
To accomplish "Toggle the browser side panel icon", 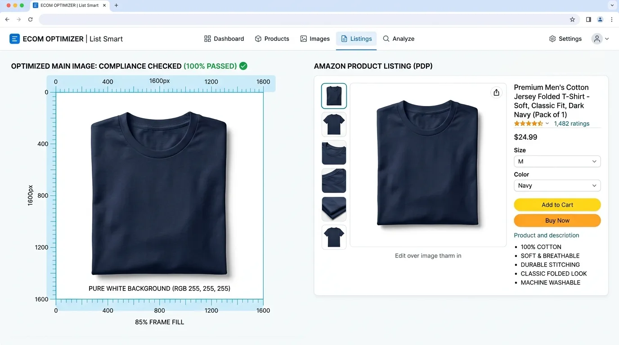I will pos(588,19).
